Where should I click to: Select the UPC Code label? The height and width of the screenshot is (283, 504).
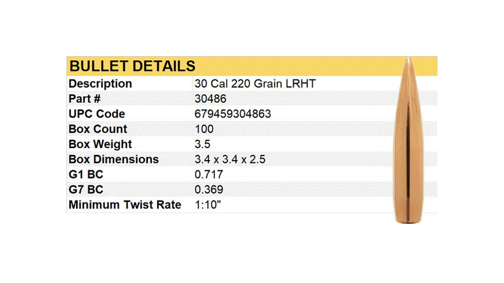[x=97, y=114]
